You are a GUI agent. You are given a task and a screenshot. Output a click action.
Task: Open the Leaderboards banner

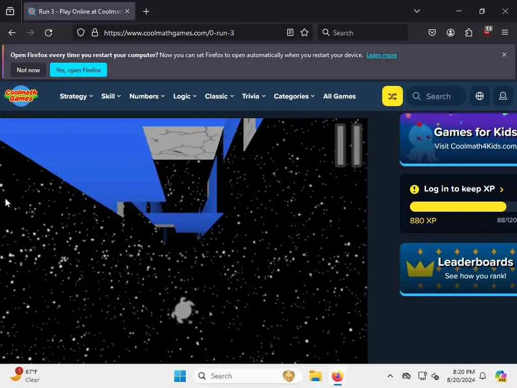(458, 269)
